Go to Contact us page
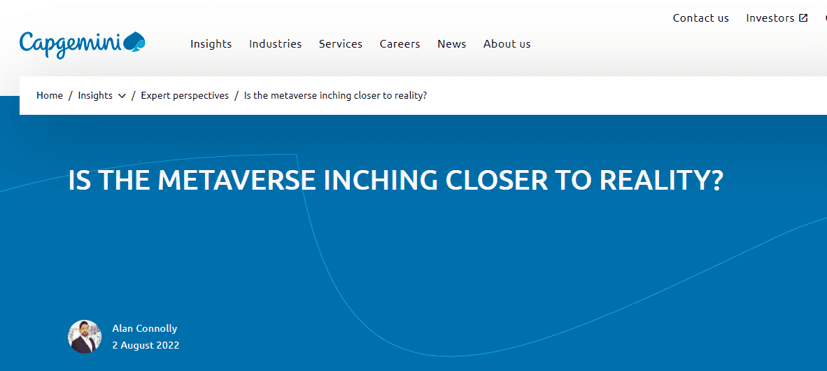The height and width of the screenshot is (371, 827). pyautogui.click(x=701, y=18)
